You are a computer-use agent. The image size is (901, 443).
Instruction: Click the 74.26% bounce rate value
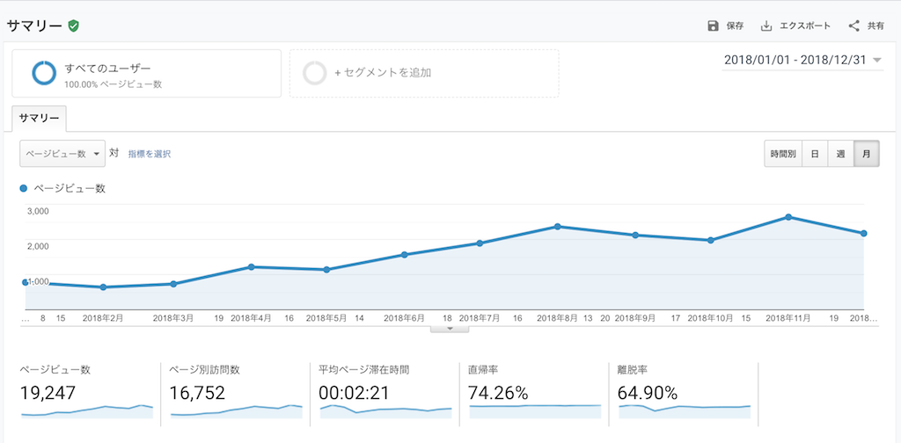[498, 393]
